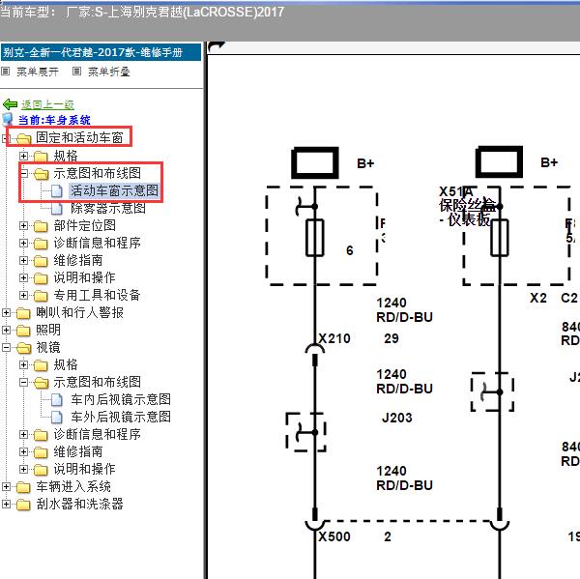Open the 活动车窗示意图 document
Screen dimensions: 580x579
tap(114, 190)
